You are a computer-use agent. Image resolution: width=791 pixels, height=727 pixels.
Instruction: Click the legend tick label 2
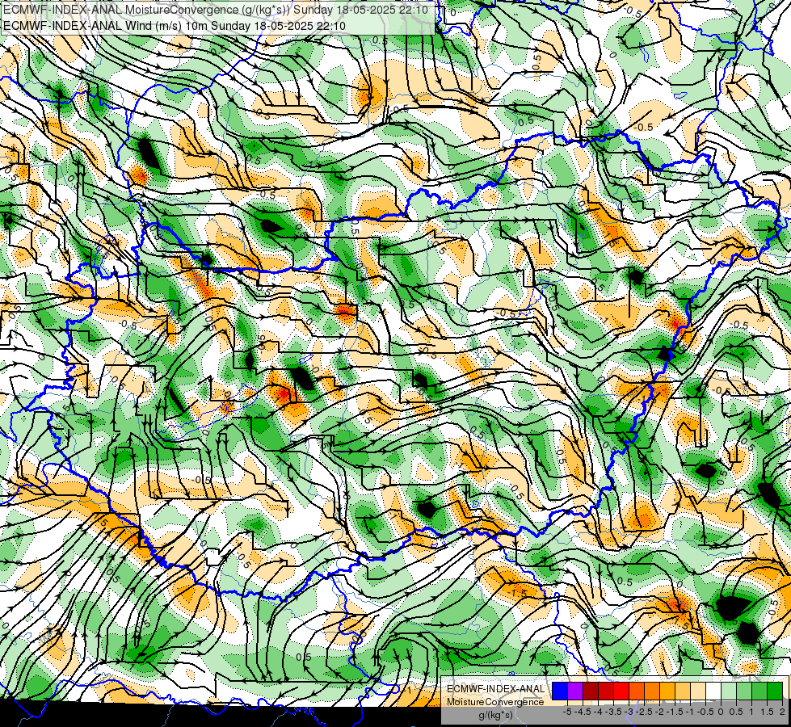click(782, 712)
